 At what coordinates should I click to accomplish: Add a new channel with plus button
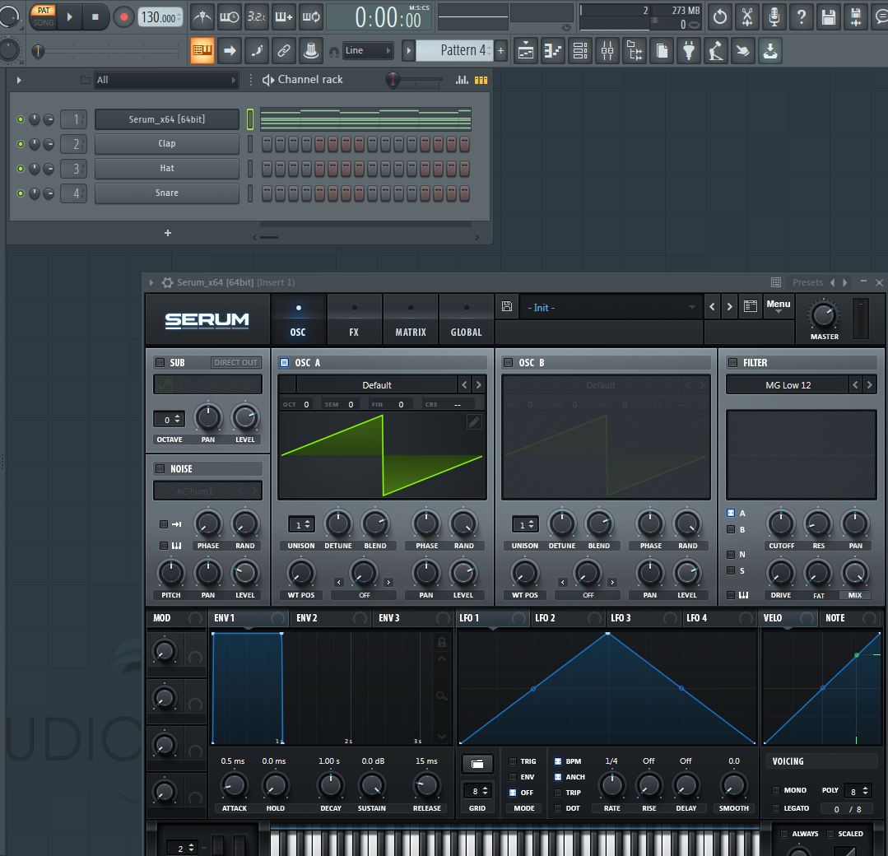coord(168,233)
